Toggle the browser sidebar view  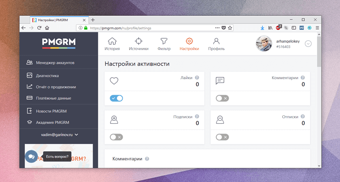294,28
